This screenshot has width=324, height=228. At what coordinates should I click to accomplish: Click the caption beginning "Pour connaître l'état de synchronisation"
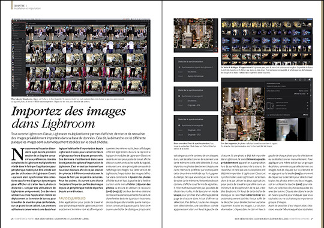click(194, 146)
